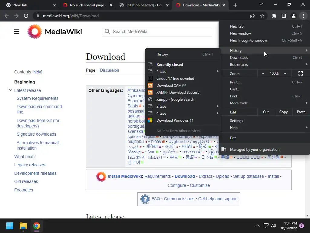The image size is (310, 233).
Task: Close the citation needed tab
Action: [167, 5]
